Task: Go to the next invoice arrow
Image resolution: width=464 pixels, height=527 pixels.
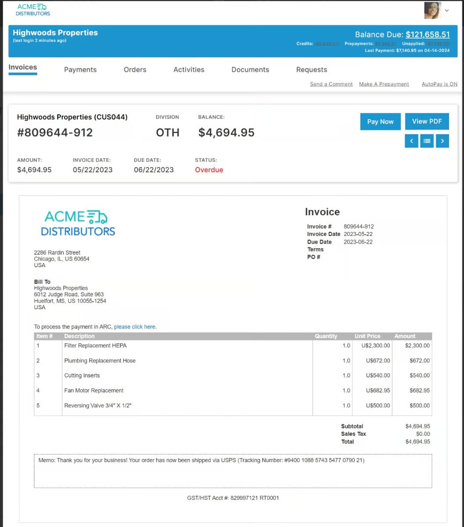Action: click(442, 141)
